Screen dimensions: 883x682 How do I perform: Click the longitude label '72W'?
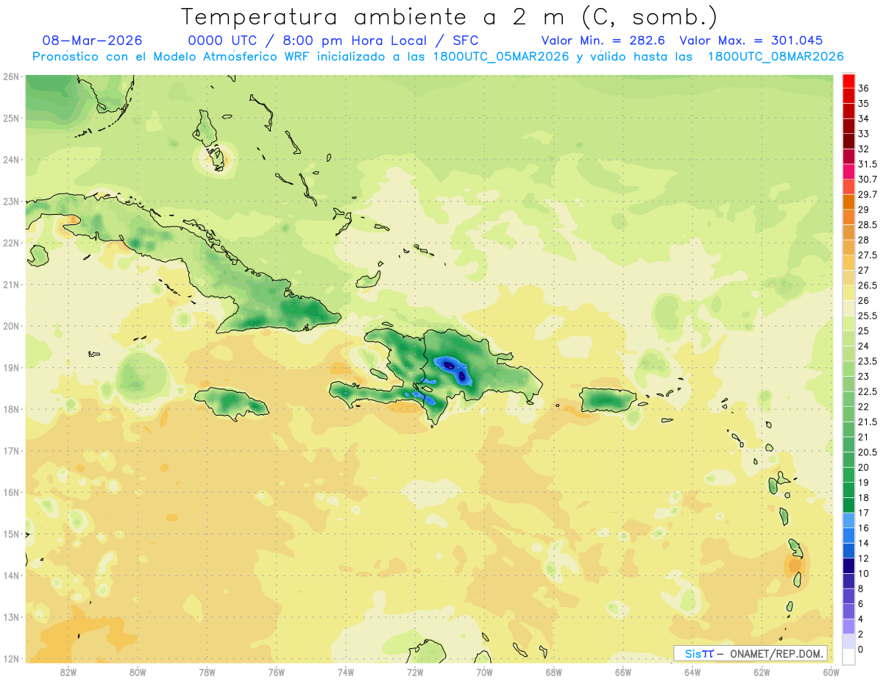[x=415, y=672]
